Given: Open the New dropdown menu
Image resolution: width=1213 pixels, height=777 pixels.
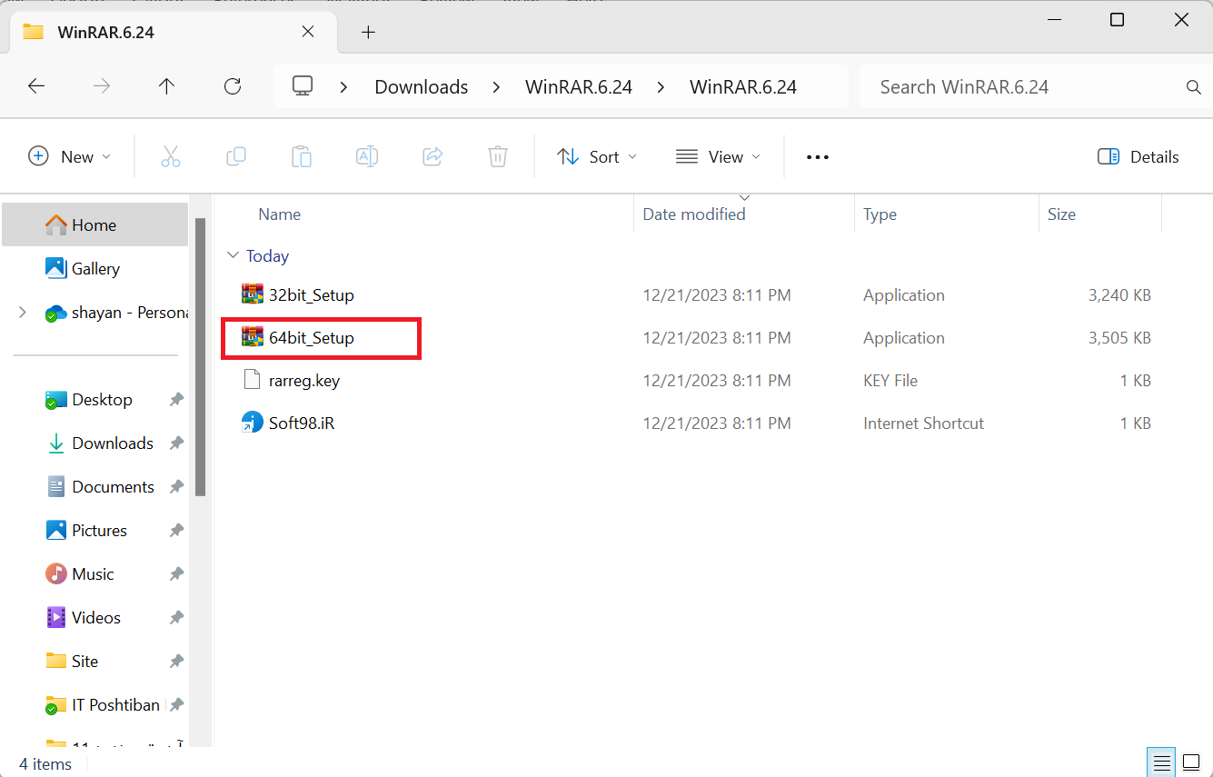Looking at the screenshot, I should 70,156.
